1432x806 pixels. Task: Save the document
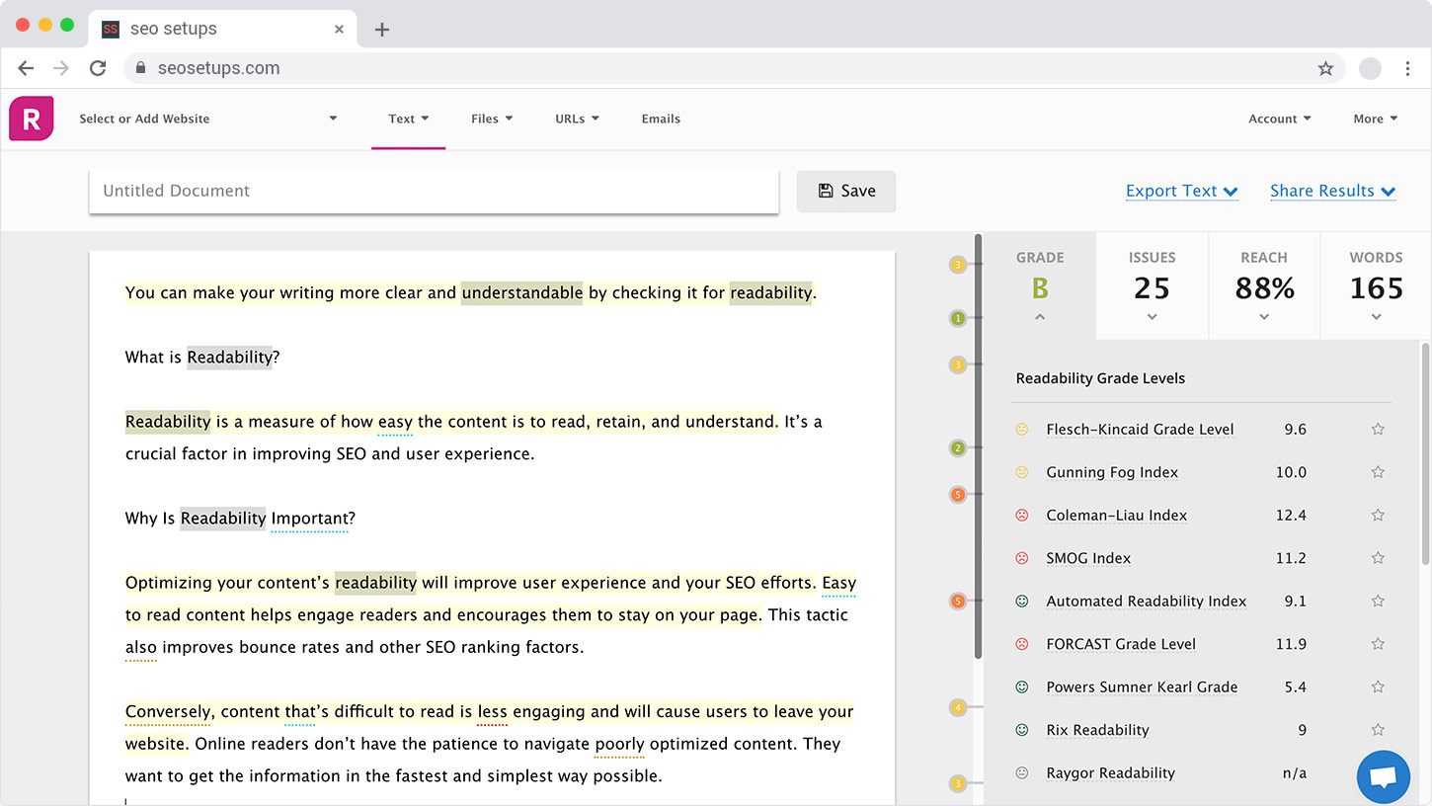(846, 192)
